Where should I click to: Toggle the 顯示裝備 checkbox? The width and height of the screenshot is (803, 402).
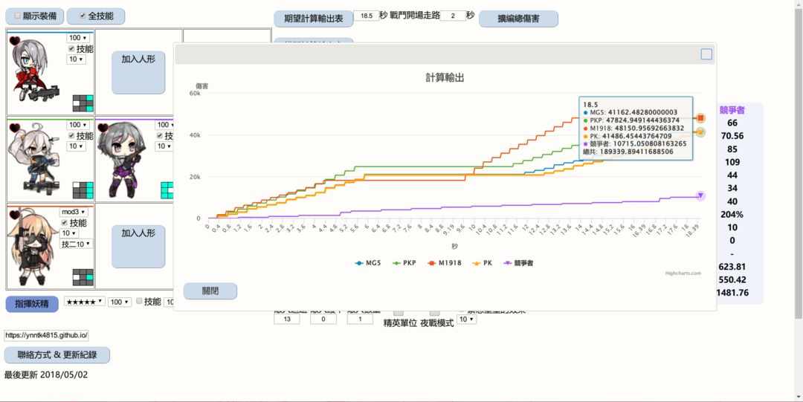click(17, 16)
